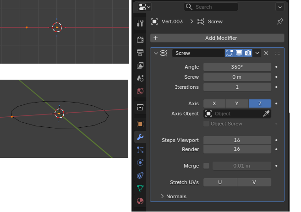Switch to Output properties tab
The width and height of the screenshot is (301, 212).
click(x=141, y=53)
